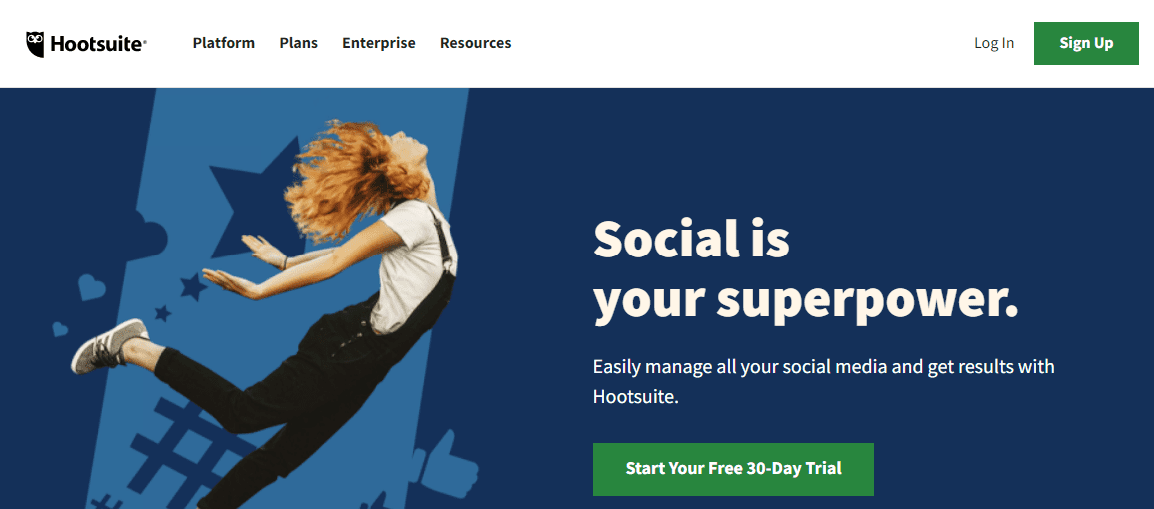Open the Enterprise navigation item
Screen dimensions: 1154x509
pos(379,43)
